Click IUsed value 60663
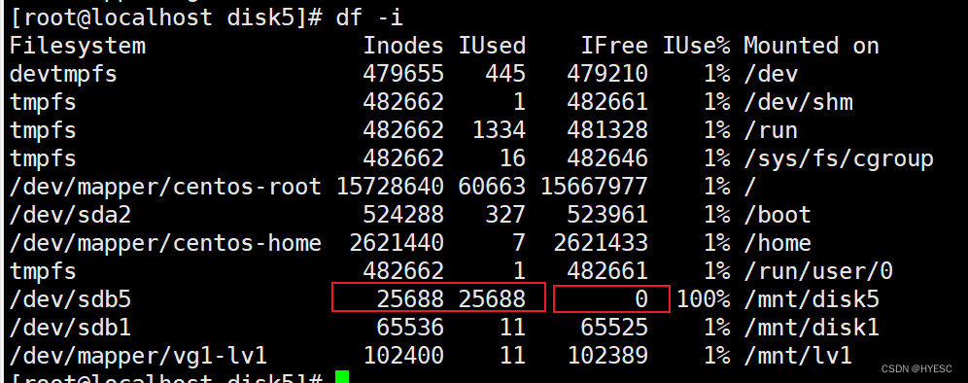 [x=492, y=187]
